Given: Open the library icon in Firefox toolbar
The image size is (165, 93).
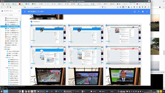Looking at the screenshot, I should 120,7.
